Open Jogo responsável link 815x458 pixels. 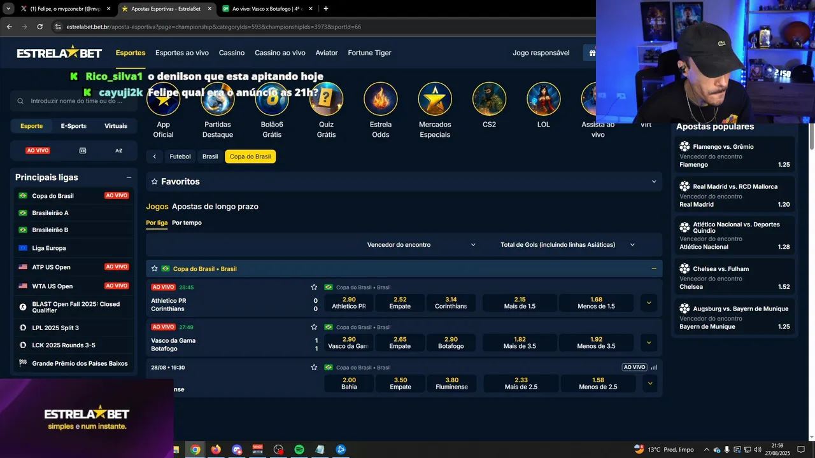point(541,53)
